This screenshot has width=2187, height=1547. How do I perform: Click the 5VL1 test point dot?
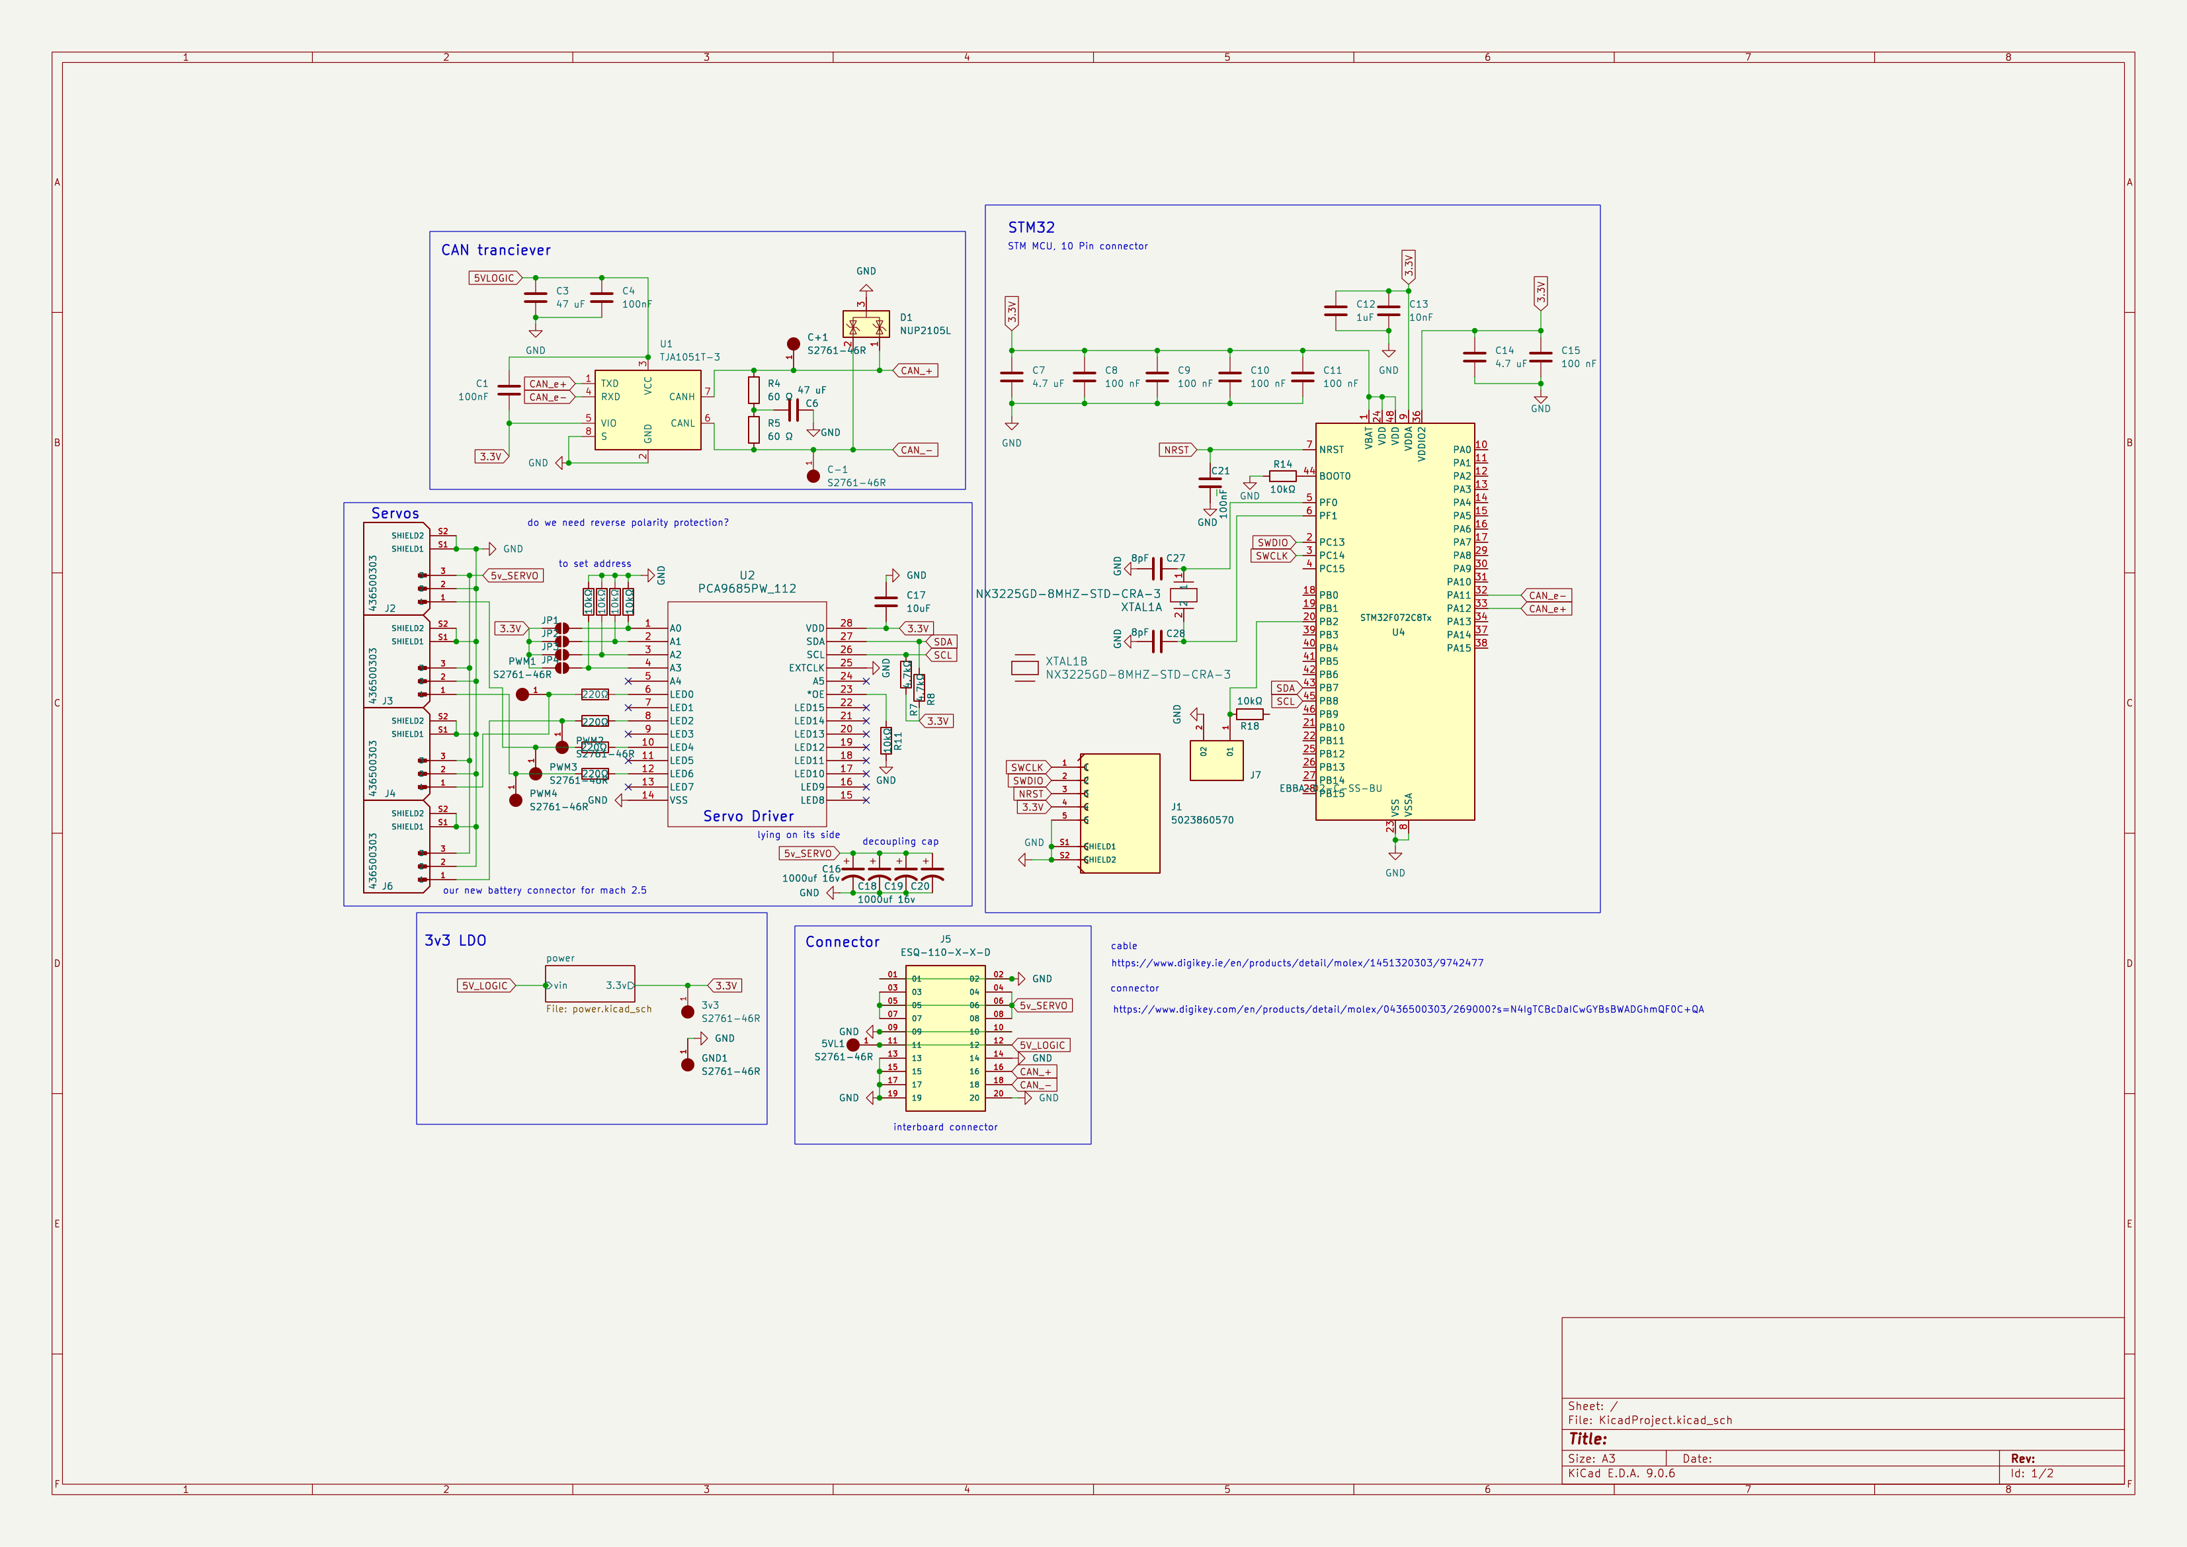tap(854, 1045)
